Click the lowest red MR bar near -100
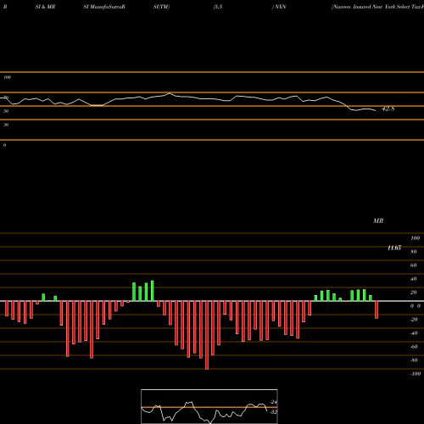Viewport: 424px width, 424px height. tap(207, 335)
